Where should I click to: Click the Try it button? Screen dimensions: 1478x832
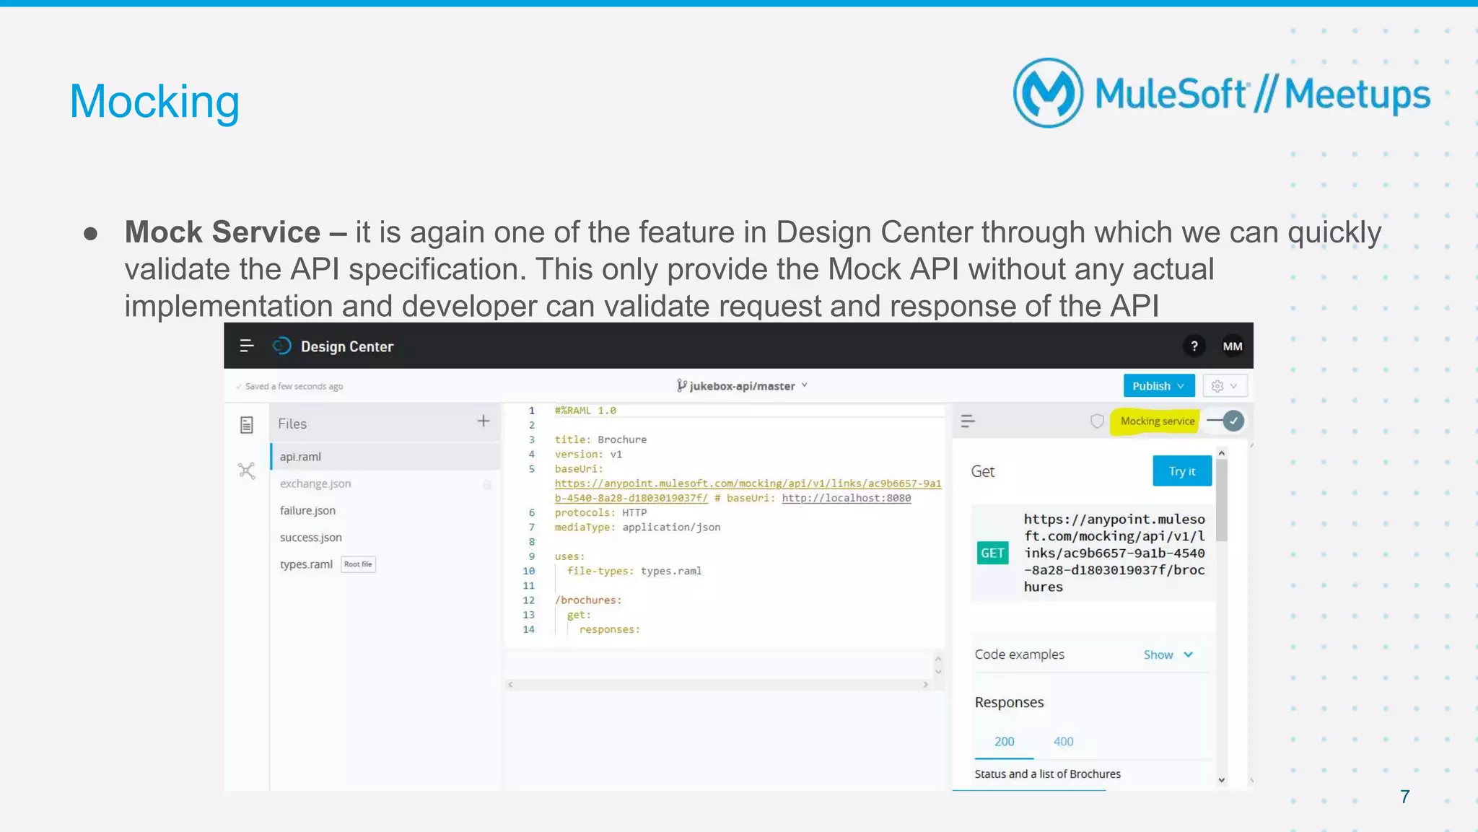pyautogui.click(x=1182, y=471)
